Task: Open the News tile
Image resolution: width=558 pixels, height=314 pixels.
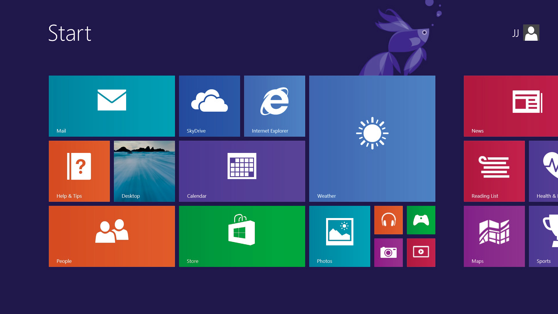Action: pos(511,106)
